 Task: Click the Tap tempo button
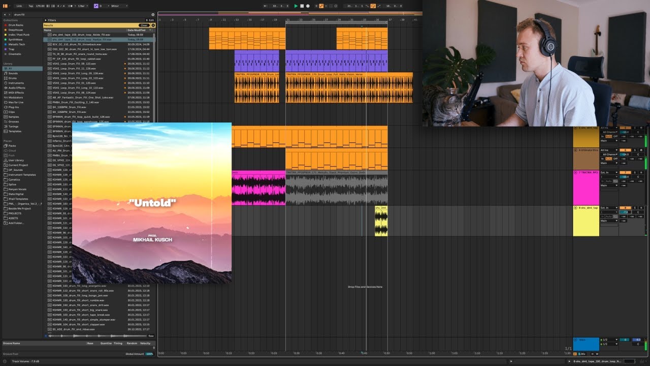31,6
